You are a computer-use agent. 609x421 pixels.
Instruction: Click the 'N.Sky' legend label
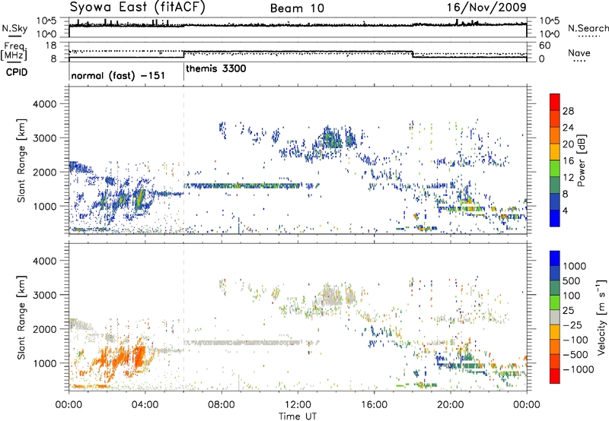tap(14, 28)
